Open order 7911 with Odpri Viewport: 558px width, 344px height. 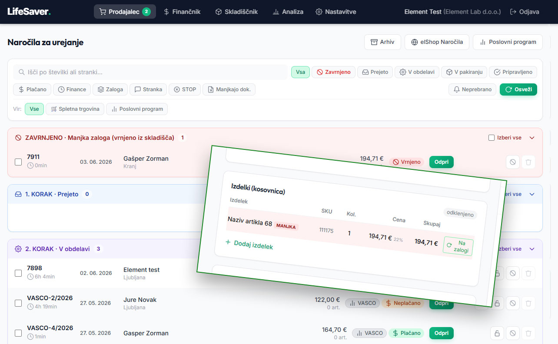[442, 162]
